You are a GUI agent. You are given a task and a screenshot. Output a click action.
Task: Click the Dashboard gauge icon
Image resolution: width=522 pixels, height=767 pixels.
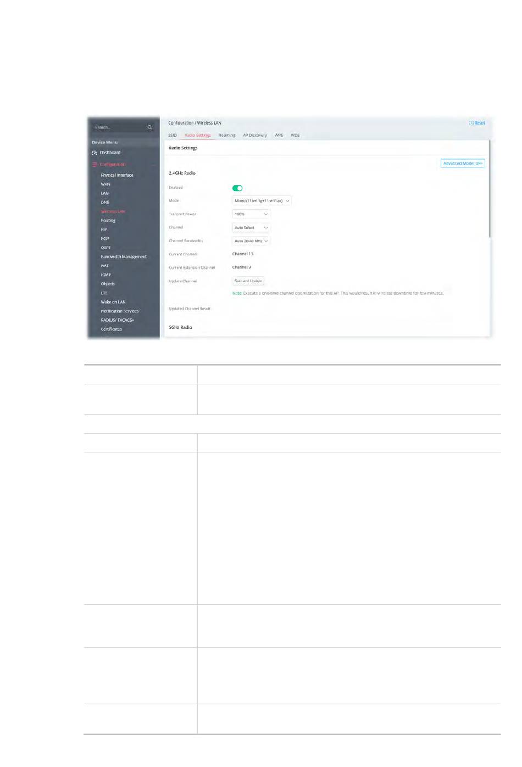pyautogui.click(x=95, y=153)
